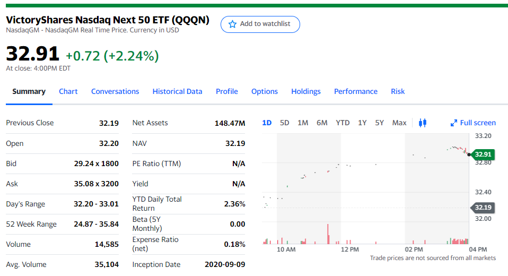
Task: Set chart range to 5D
Action: click(284, 123)
